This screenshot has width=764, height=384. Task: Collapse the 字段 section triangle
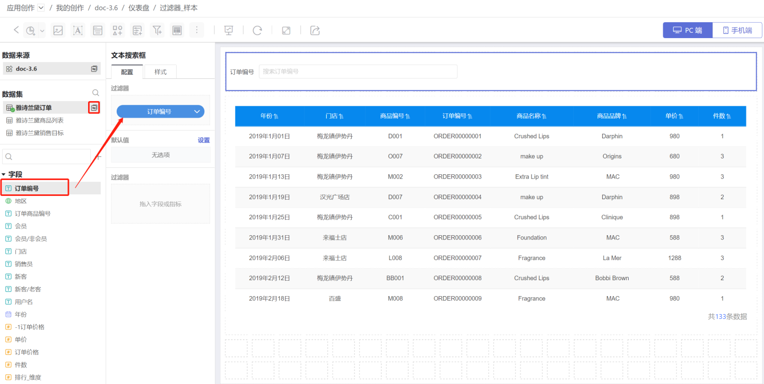4,174
